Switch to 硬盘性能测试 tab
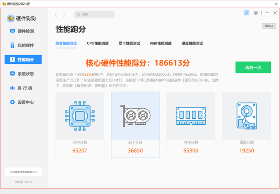Image resolution: width=280 pixels, height=194 pixels. pos(192,43)
